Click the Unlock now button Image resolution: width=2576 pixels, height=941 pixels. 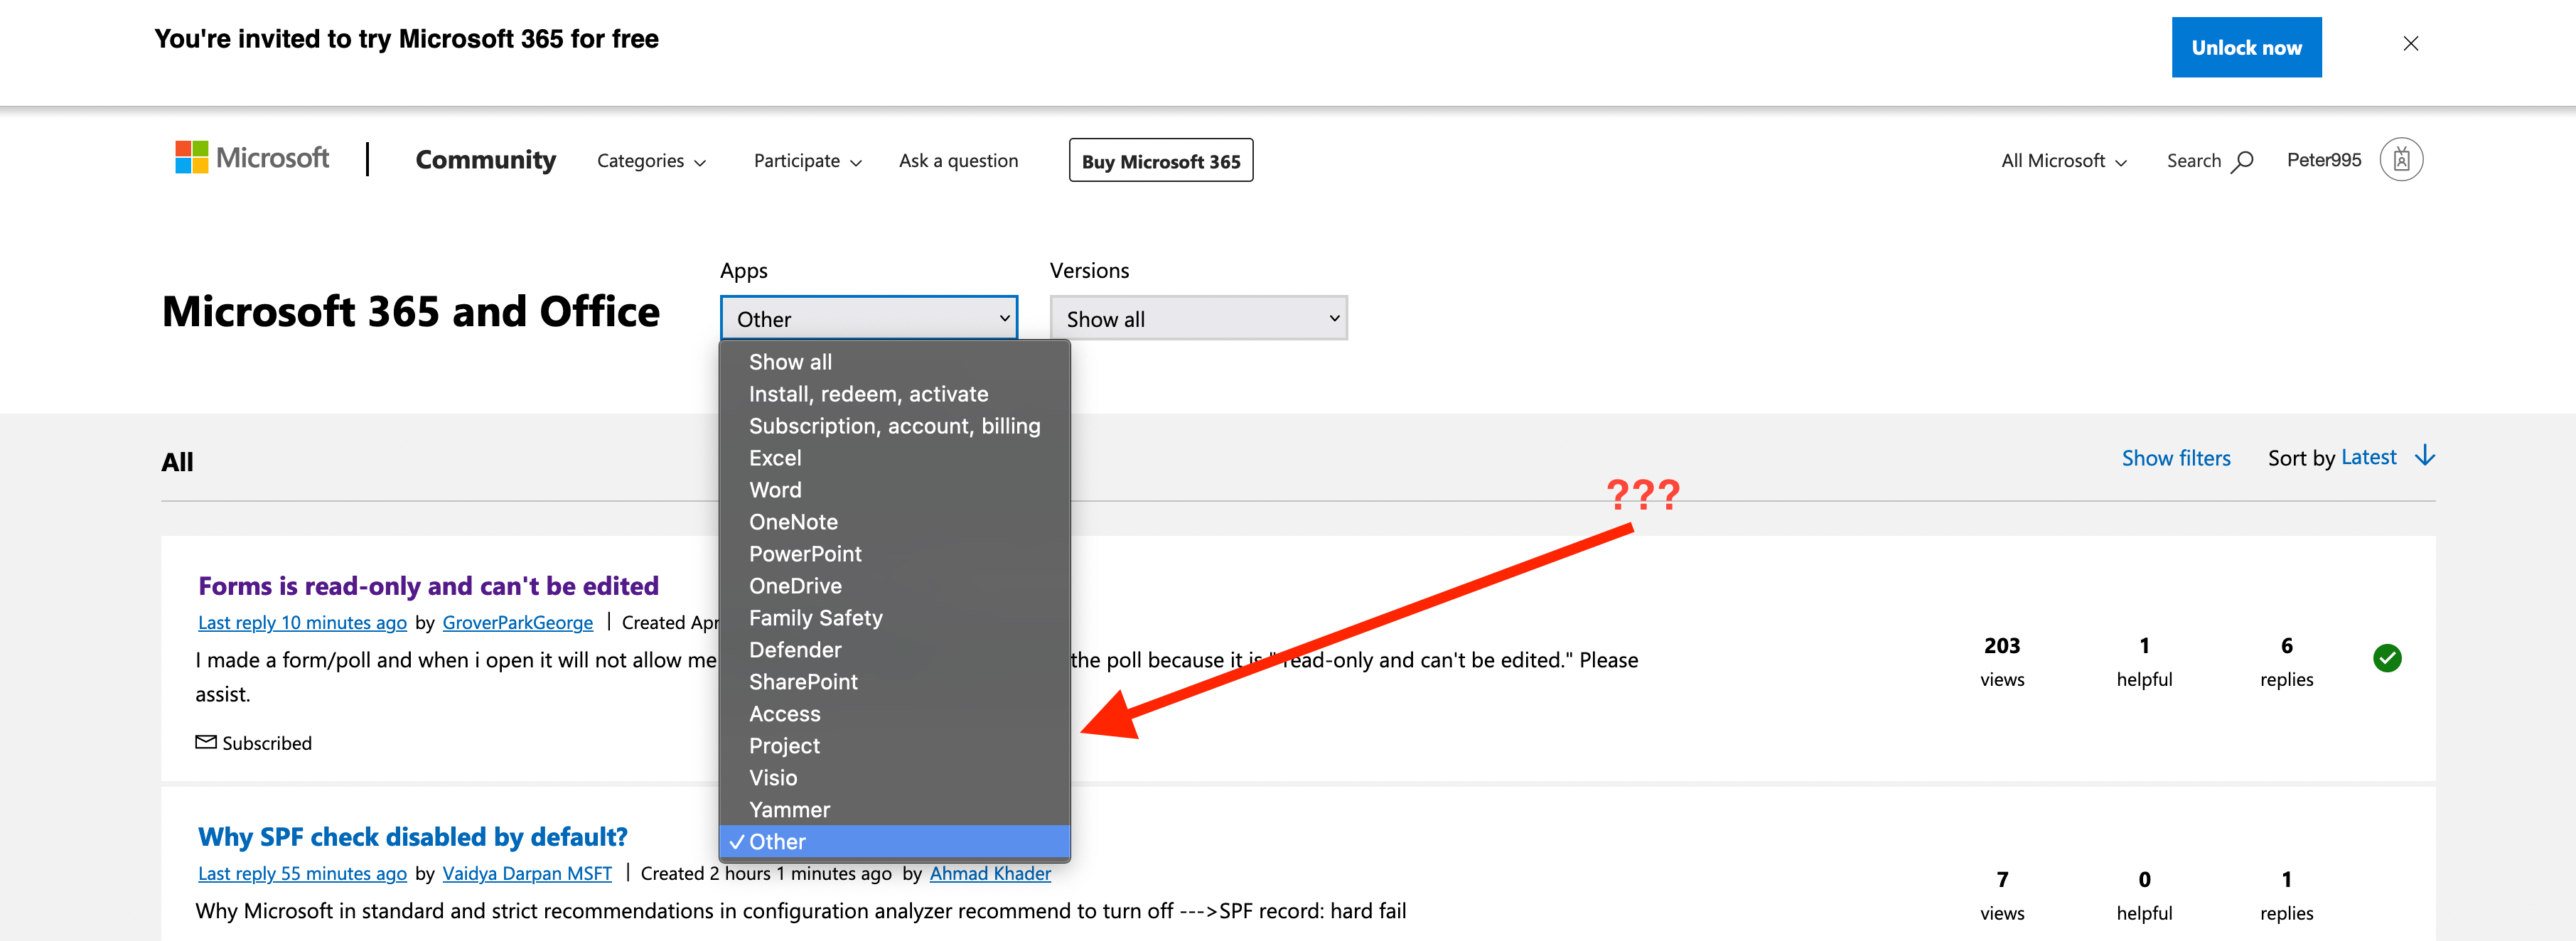click(x=2245, y=47)
